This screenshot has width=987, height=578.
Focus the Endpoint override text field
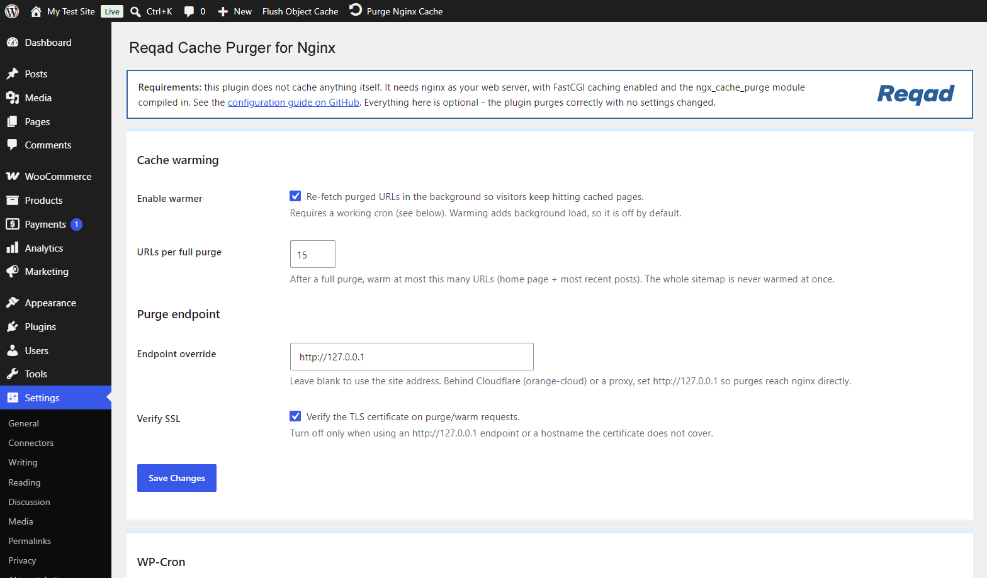point(412,357)
